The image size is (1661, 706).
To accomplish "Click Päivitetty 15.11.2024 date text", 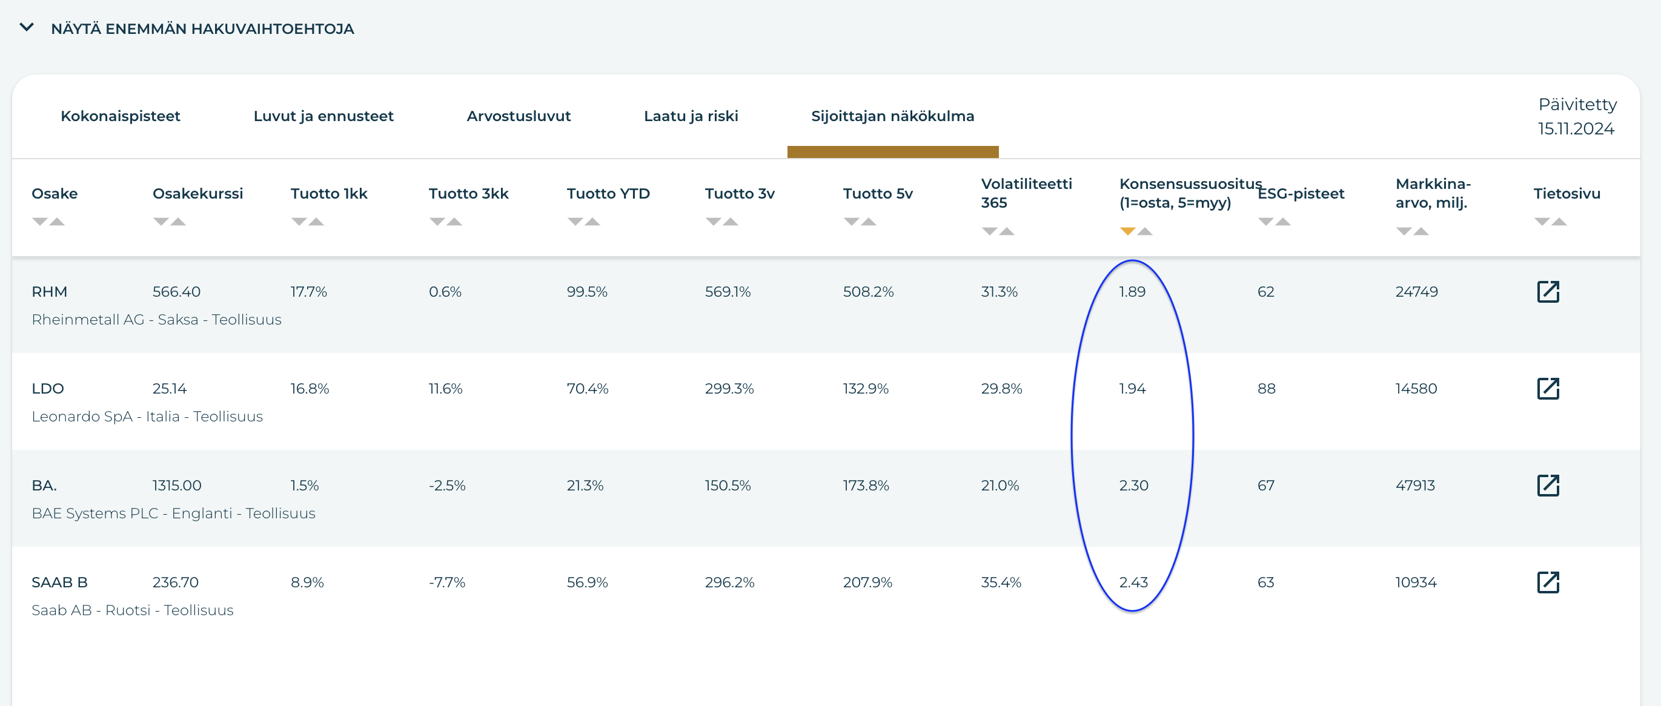I will pos(1577,116).
